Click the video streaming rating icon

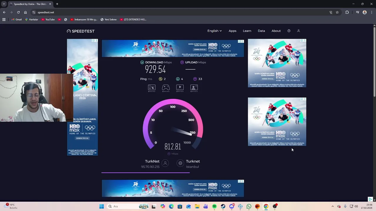click(180, 88)
